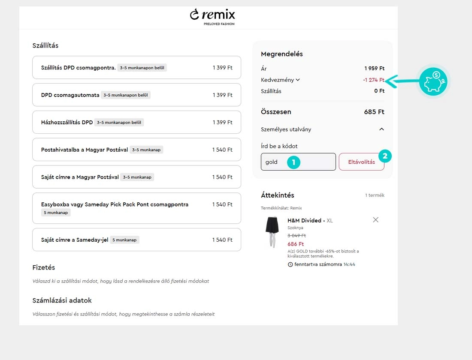Open the H&M Divided skirt thumbnail
The width and height of the screenshot is (472, 360).
(272, 232)
